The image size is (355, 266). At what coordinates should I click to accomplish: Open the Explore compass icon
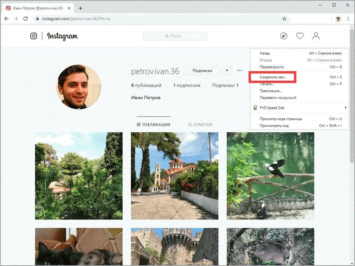pos(284,36)
